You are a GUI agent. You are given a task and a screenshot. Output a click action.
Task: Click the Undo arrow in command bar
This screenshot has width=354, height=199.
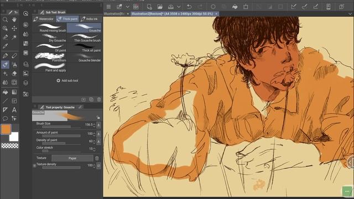pos(189,7)
